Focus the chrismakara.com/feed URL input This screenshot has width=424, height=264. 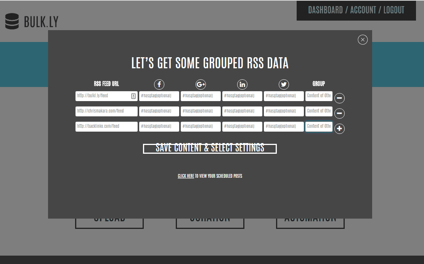tap(106, 111)
